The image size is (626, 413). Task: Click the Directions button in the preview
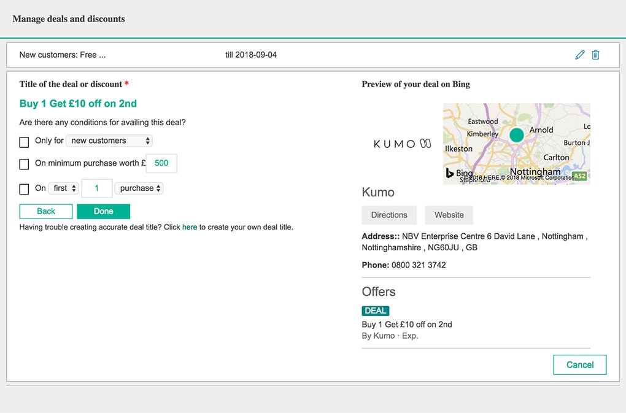click(389, 215)
